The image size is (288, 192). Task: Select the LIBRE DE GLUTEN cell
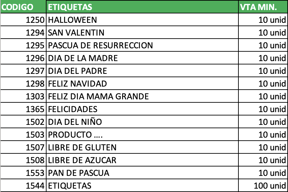(142, 147)
